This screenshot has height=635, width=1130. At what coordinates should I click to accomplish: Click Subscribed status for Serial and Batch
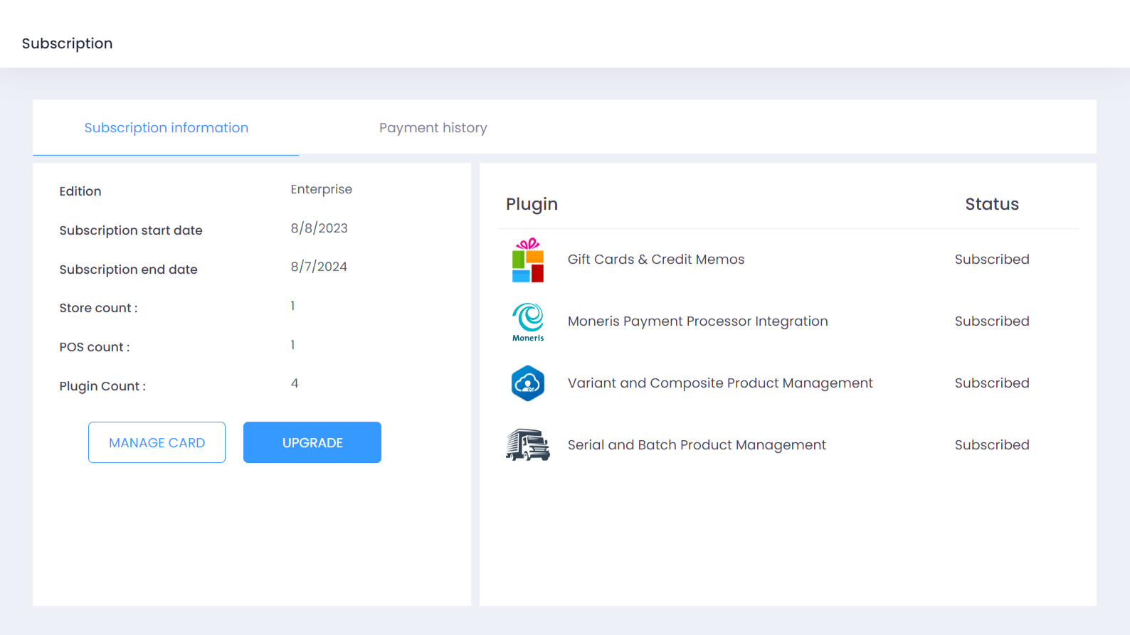[991, 445]
